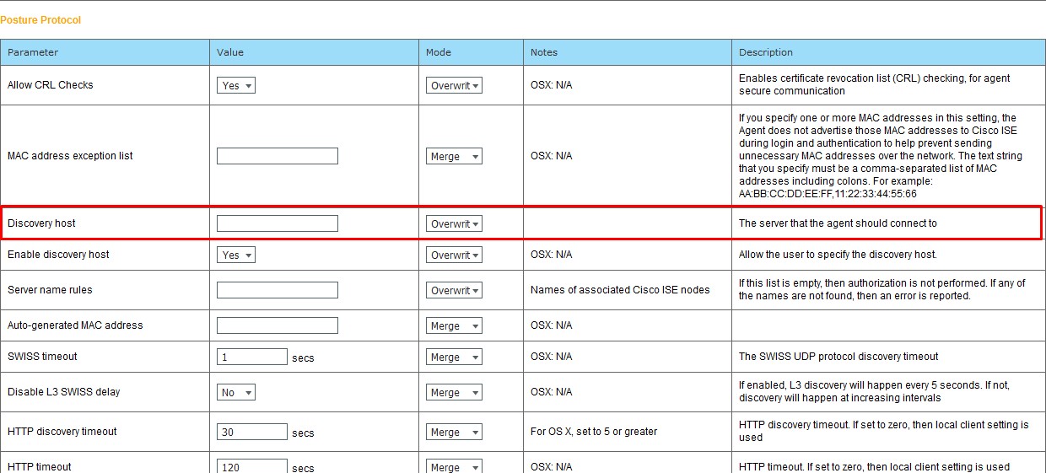
Task: Open the Allow CRL Checks value dropdown
Action: pyautogui.click(x=236, y=85)
